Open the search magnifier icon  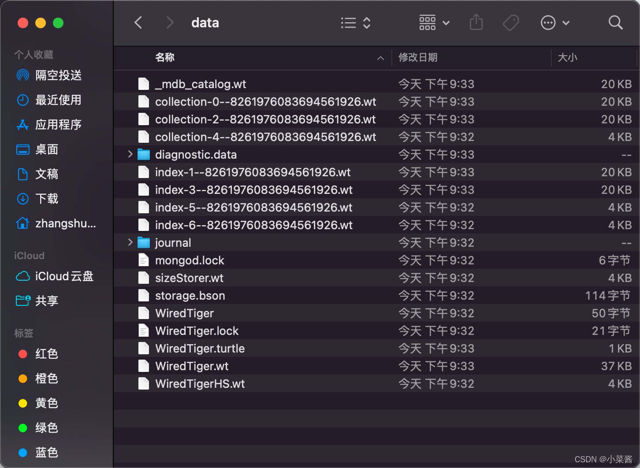615,22
